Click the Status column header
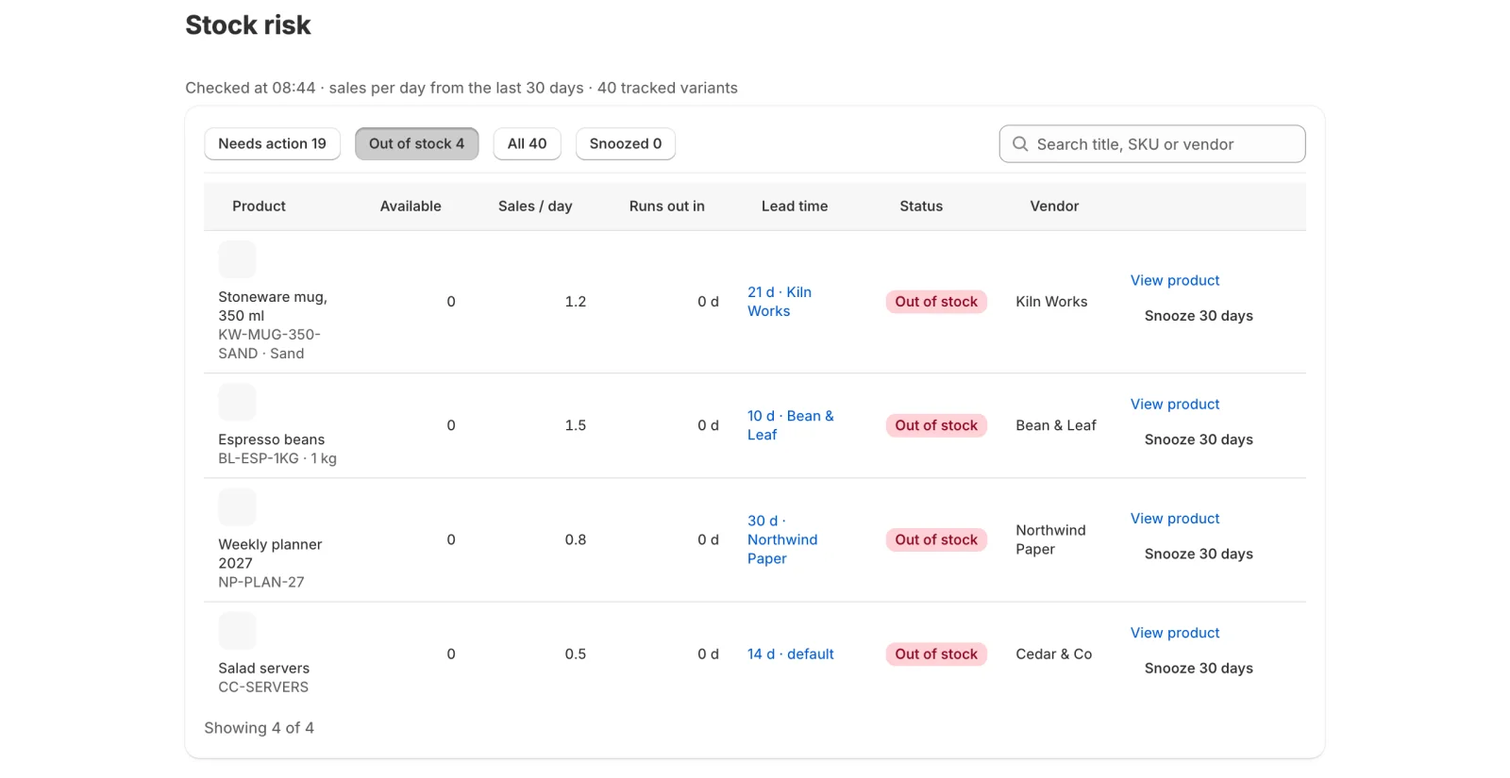The image size is (1510, 778). (921, 206)
